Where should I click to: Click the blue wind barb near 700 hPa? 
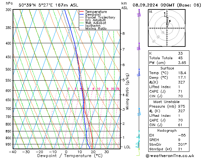[139, 112]
